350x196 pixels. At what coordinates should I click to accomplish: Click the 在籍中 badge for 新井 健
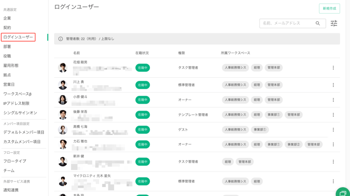coord(143,162)
